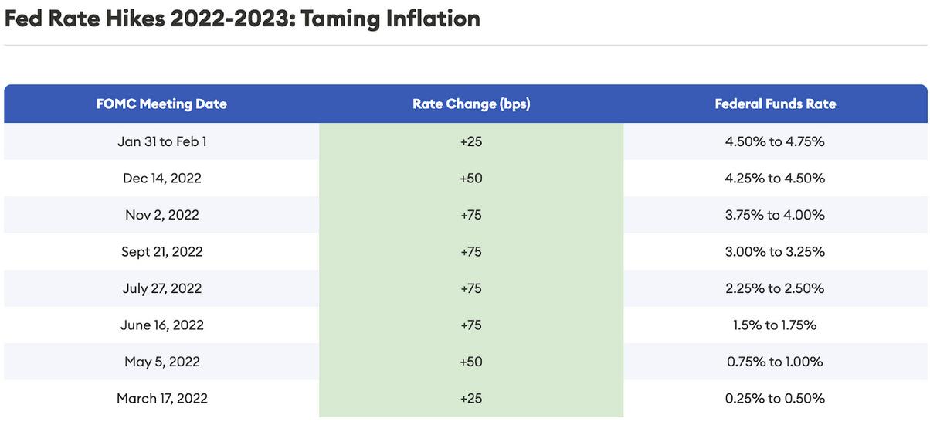Select the Rate Change (bps) column header
The image size is (930, 422).
click(x=471, y=104)
